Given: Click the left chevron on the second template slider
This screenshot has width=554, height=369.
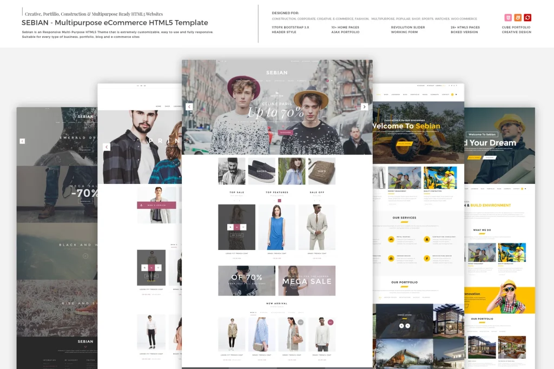Looking at the screenshot, I should (107, 147).
